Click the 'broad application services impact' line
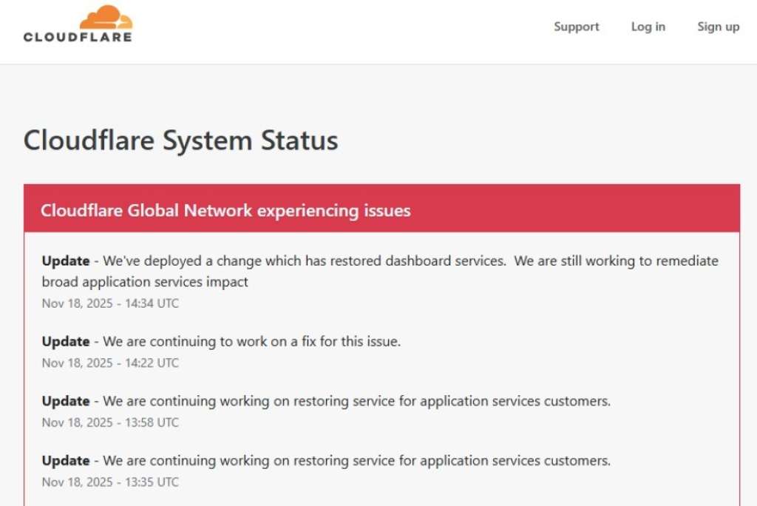 (x=145, y=282)
